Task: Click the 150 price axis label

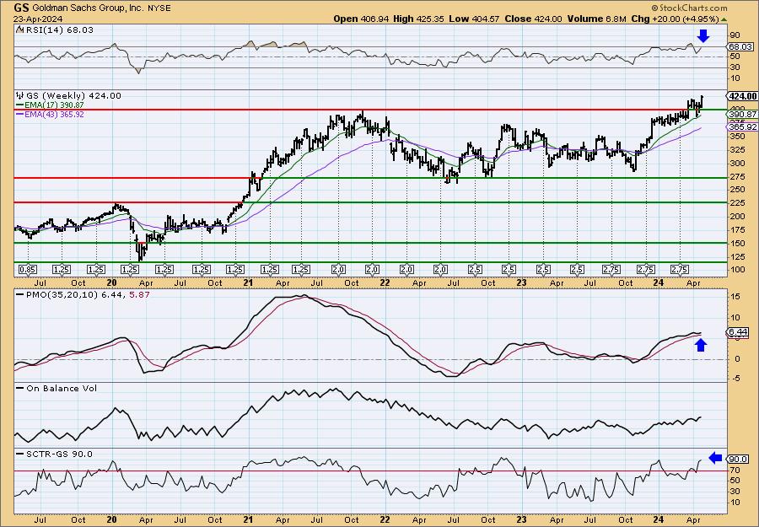Action: 737,243
